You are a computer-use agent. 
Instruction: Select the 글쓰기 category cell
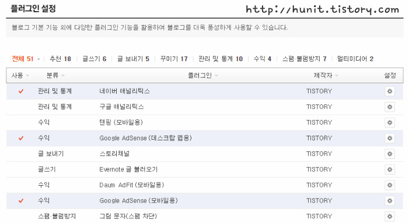click(x=47, y=169)
